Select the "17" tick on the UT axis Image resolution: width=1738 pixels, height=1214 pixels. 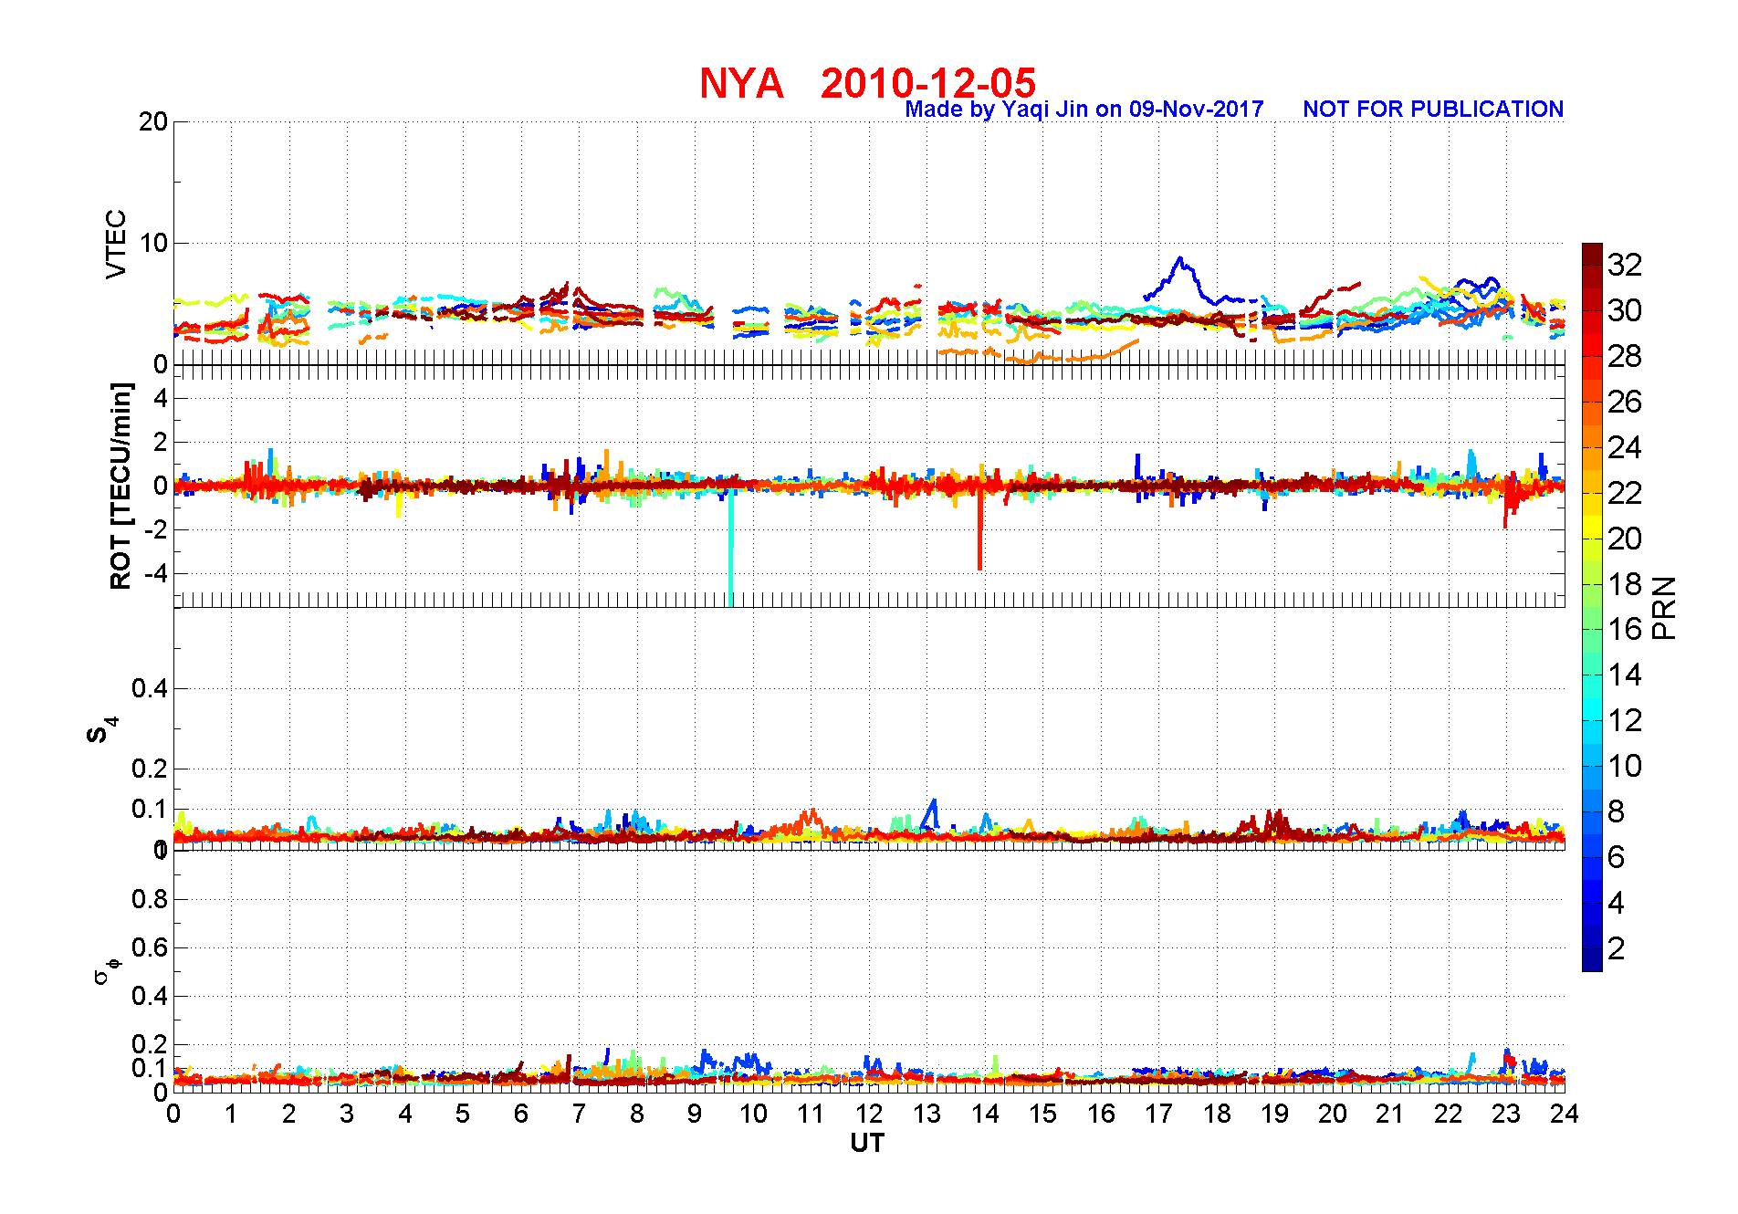tap(1159, 1114)
